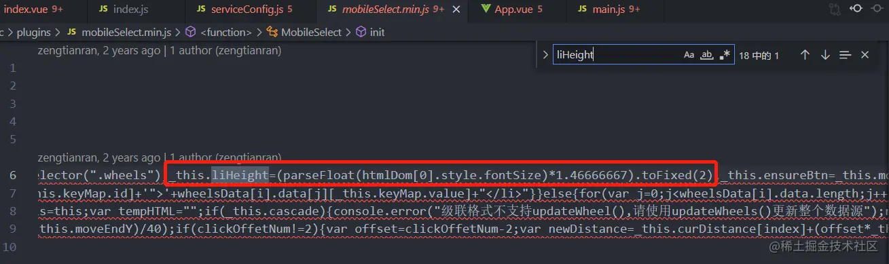Go to next match arrow

[x=825, y=55]
